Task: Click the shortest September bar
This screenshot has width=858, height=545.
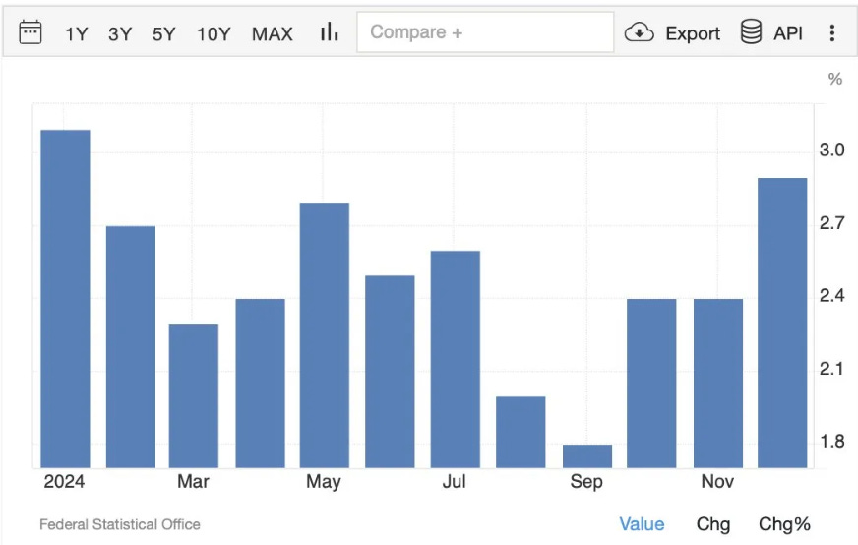Action: (x=587, y=456)
